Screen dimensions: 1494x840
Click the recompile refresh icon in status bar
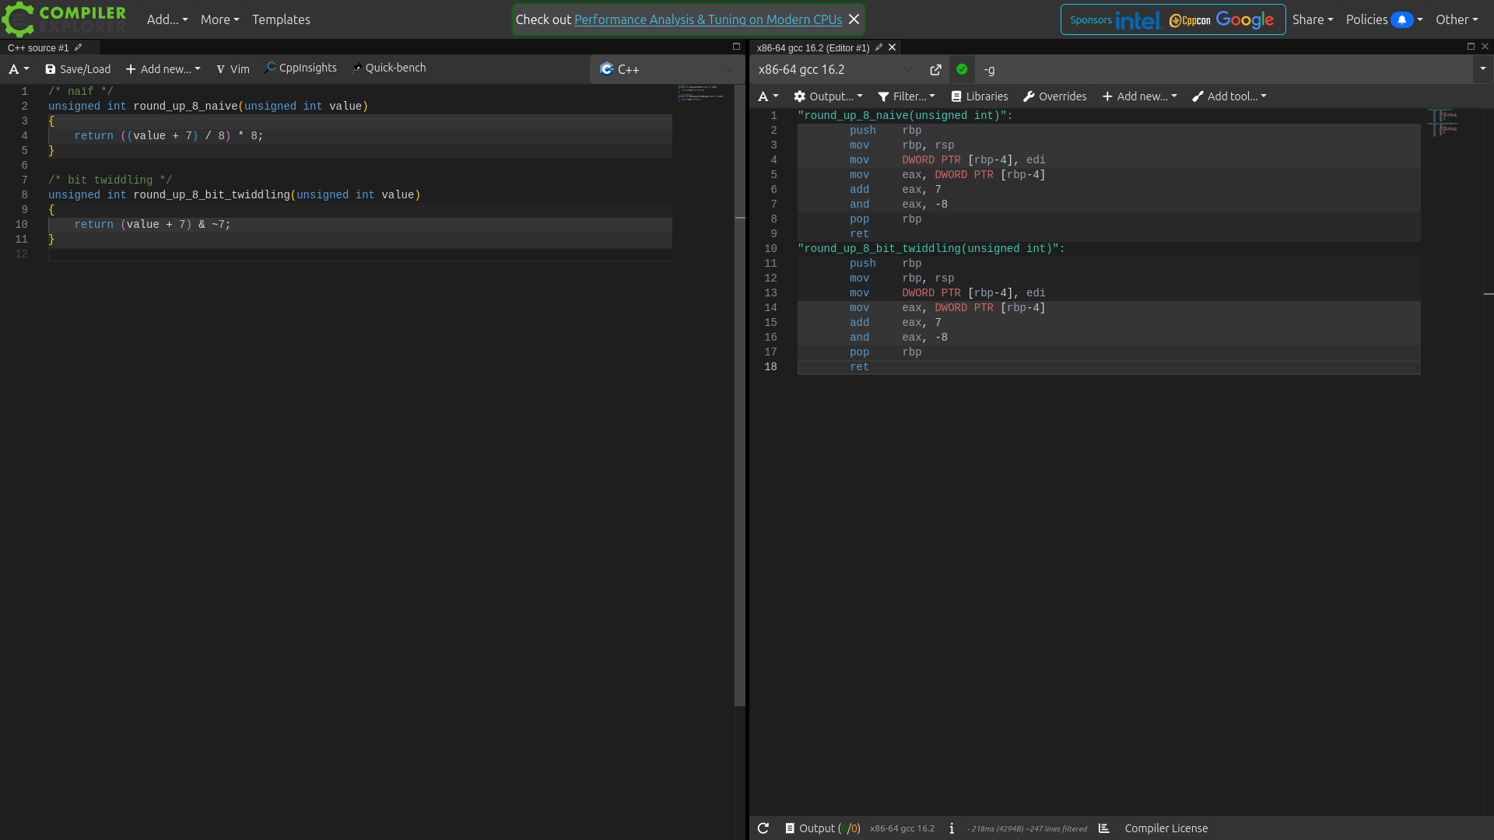[763, 828]
